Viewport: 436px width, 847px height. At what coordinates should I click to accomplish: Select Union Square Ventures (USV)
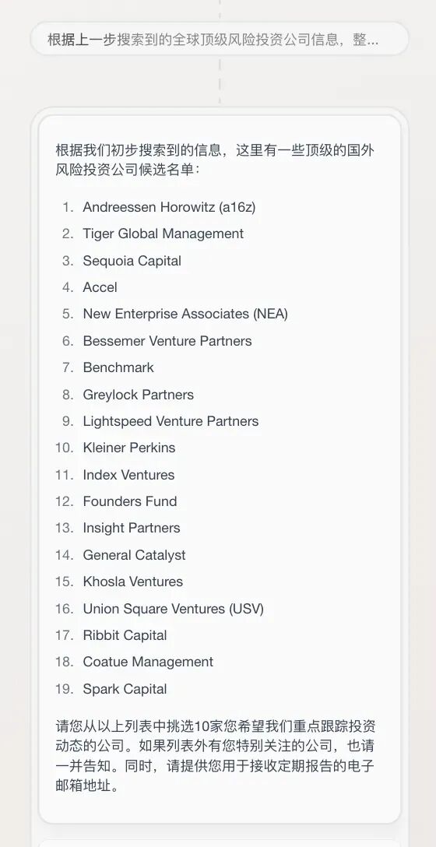[x=174, y=609]
